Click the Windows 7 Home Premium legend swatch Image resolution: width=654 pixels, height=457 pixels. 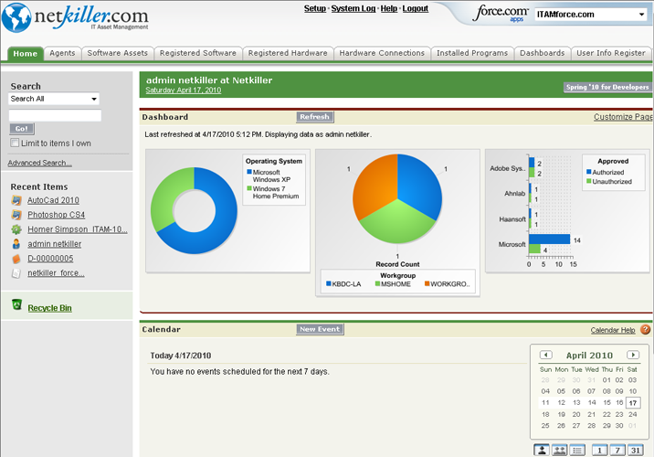coord(249,188)
